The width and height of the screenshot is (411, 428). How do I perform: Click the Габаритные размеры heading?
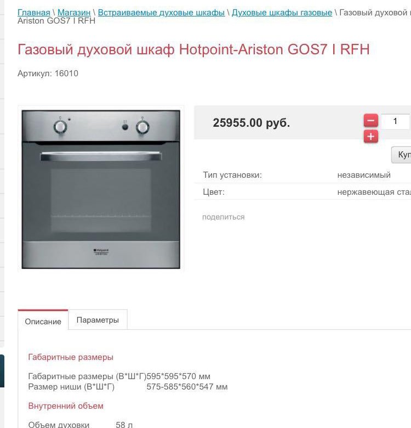coord(71,357)
